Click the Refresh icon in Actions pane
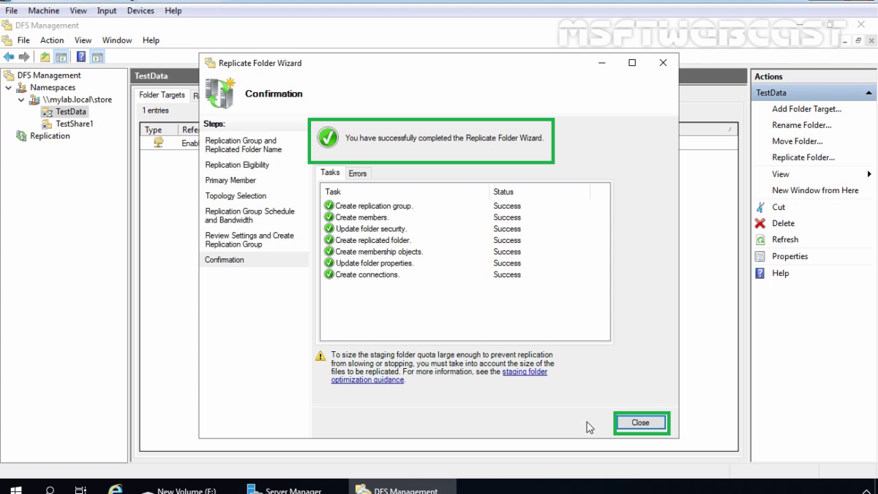The width and height of the screenshot is (878, 494). coord(760,239)
